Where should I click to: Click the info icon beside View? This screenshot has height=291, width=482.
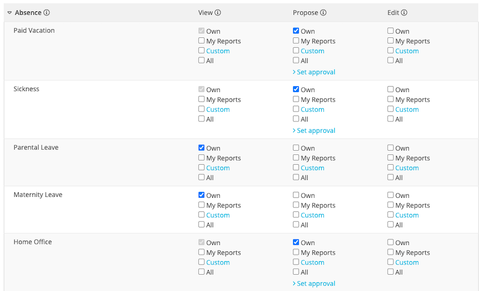click(218, 12)
